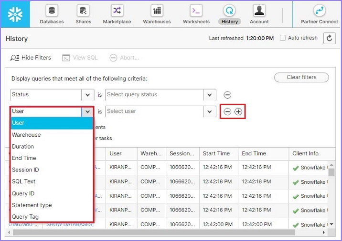This screenshot has height=241, width=342.
Task: Click the Start Time column header
Action: point(219,153)
